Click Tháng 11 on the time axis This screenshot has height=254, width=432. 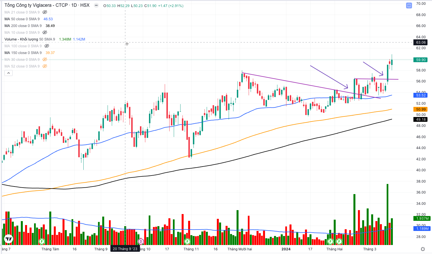191,249
